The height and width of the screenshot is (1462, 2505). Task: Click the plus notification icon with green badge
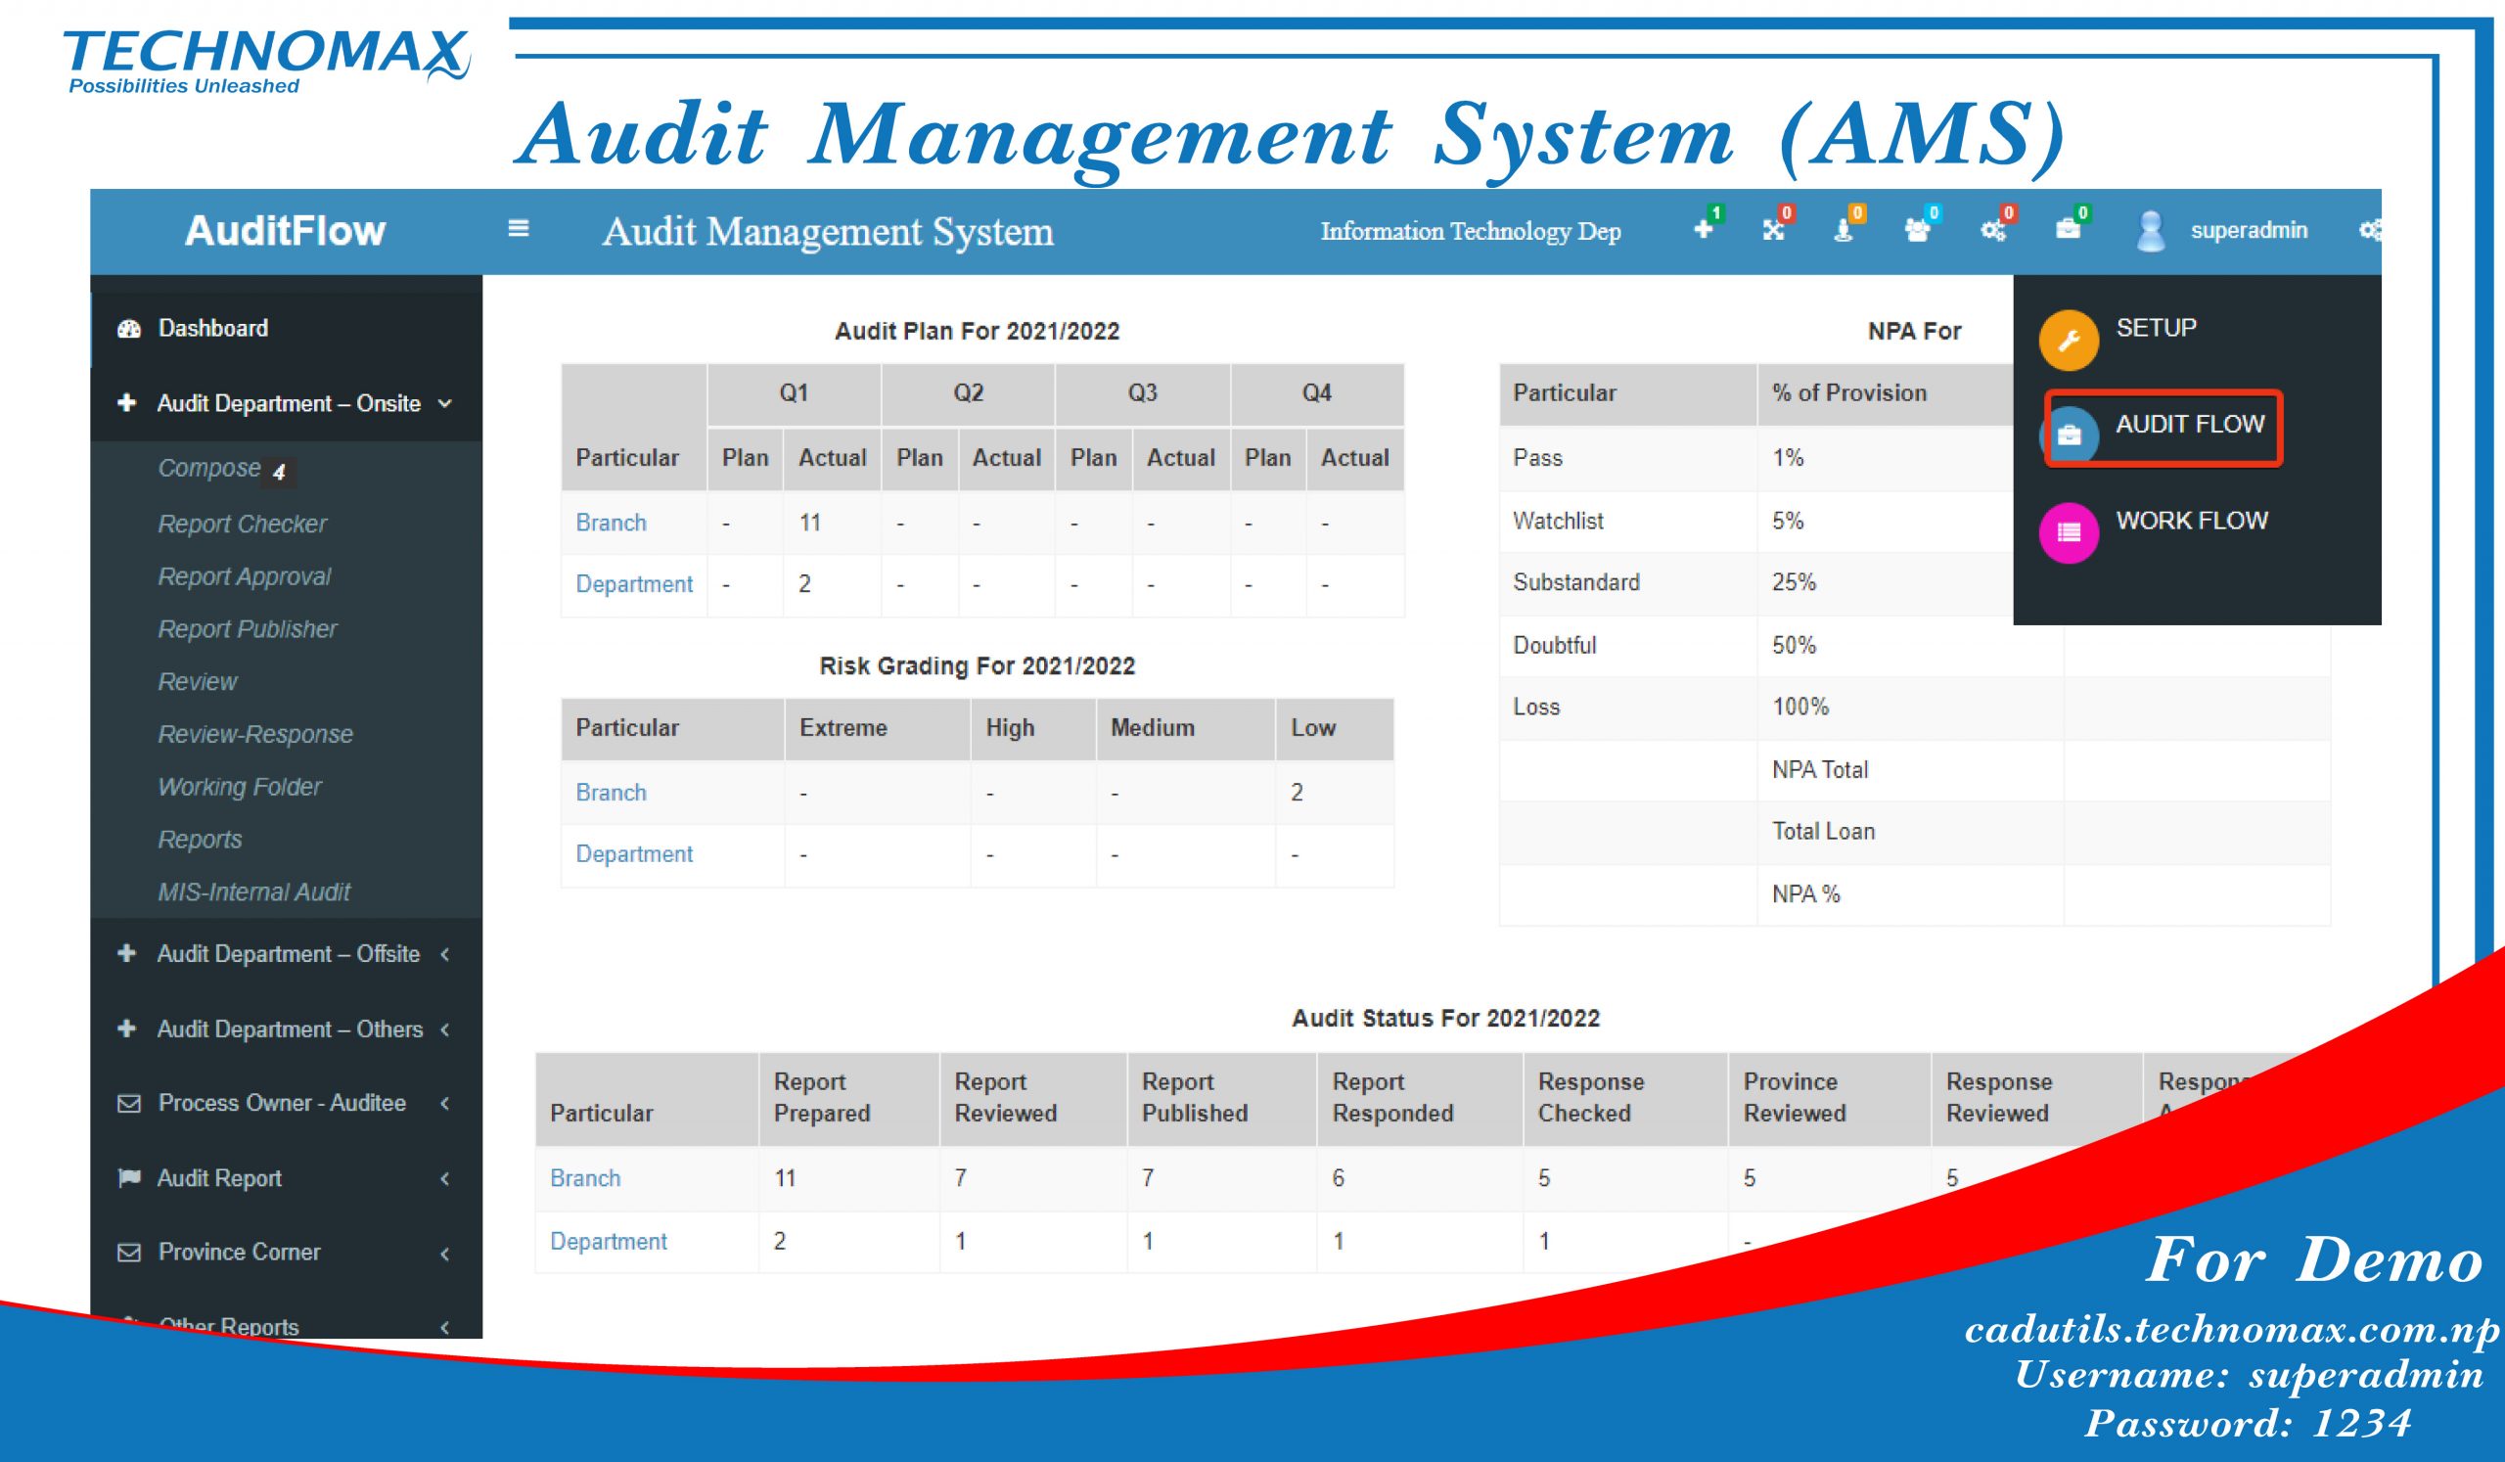[x=1704, y=230]
